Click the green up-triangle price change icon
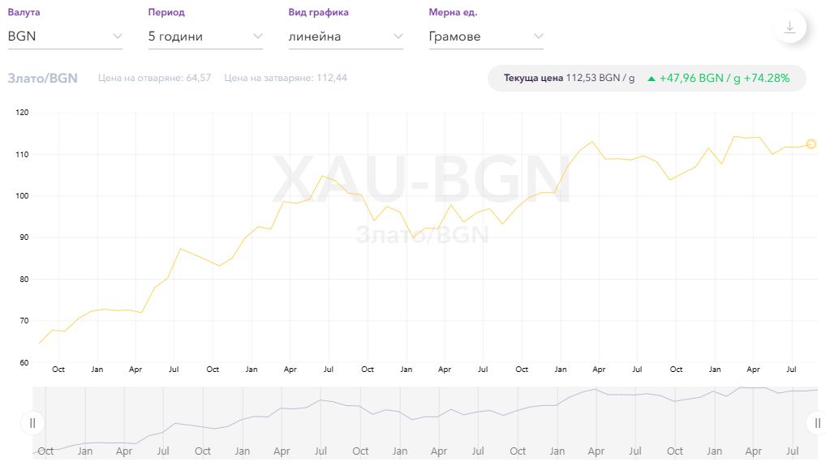This screenshot has width=826, height=466. pyautogui.click(x=651, y=79)
